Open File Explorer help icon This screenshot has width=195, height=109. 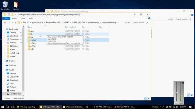pyautogui.click(x=149, y=18)
